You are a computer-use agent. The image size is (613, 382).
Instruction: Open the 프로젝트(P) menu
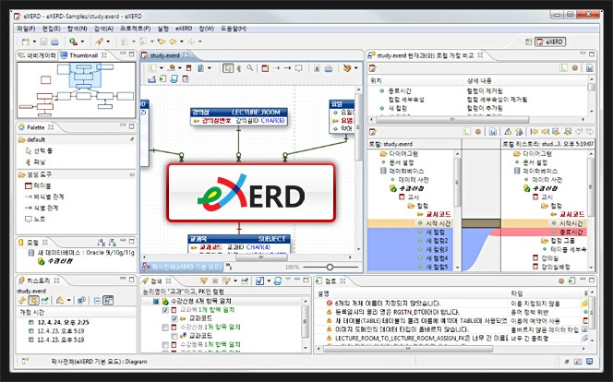point(136,29)
